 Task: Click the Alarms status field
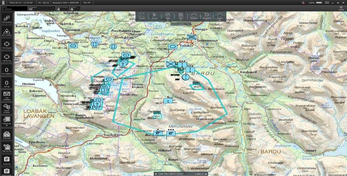coord(14,8)
